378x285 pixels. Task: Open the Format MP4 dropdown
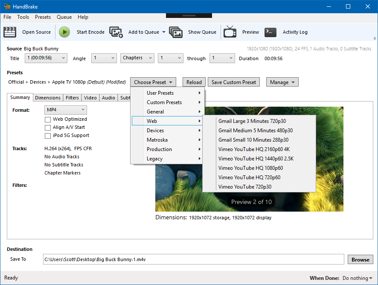click(66, 110)
